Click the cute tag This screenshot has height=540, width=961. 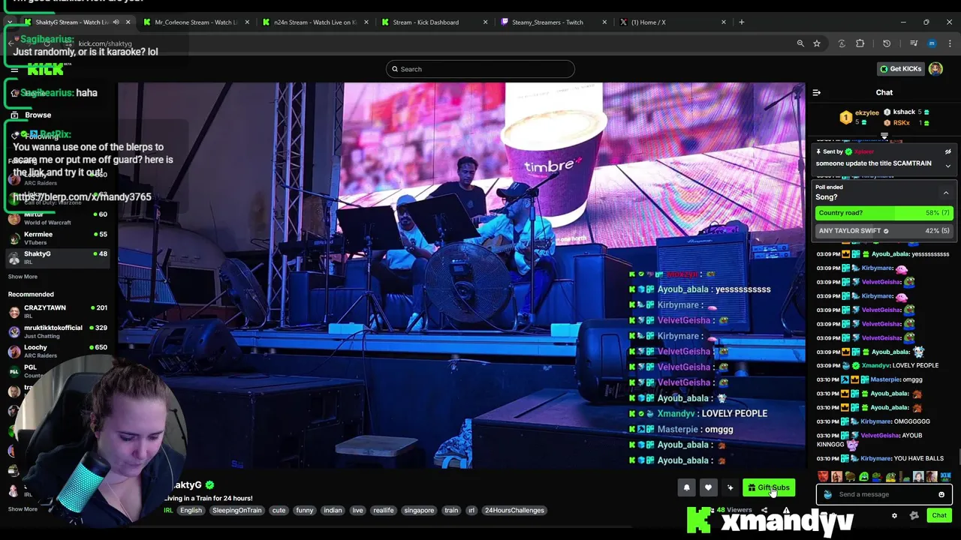(x=279, y=510)
